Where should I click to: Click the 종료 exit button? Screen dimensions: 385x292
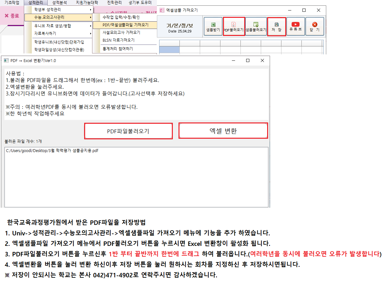click(12, 16)
